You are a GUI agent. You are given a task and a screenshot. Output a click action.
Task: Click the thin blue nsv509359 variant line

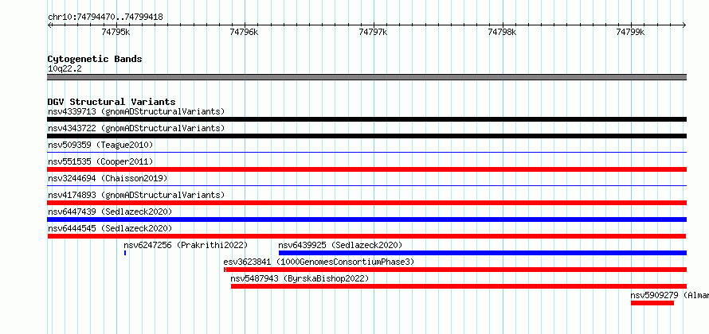click(x=366, y=152)
